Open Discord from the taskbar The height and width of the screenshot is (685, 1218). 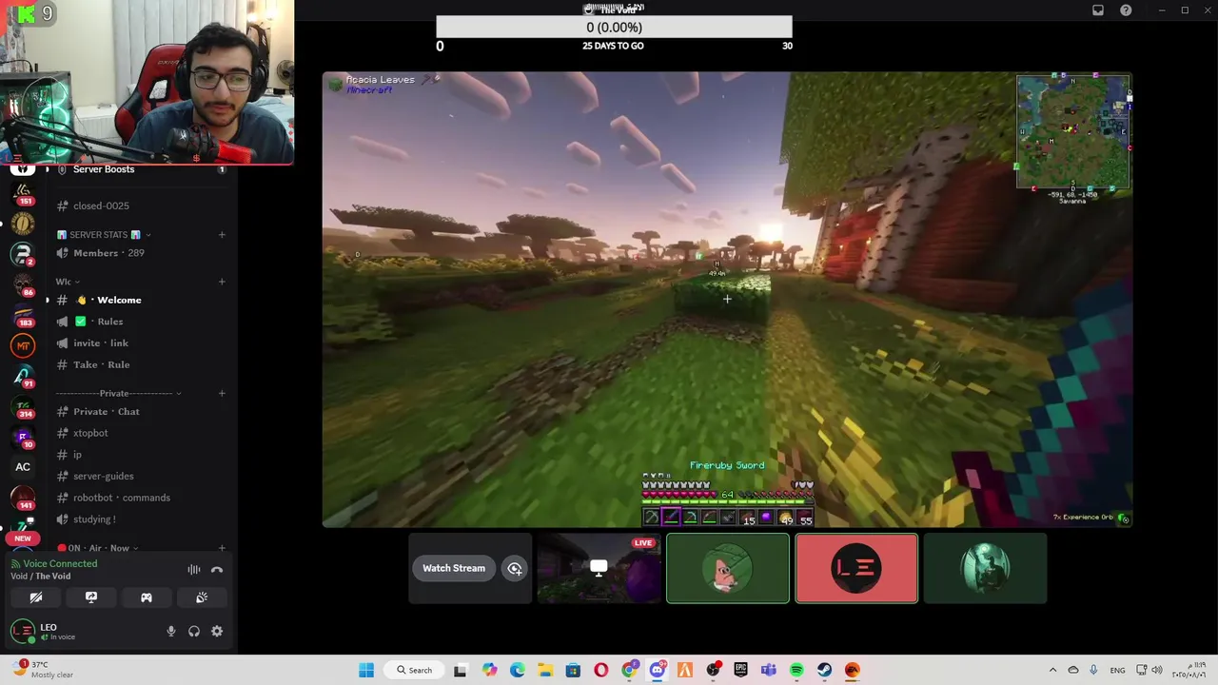(657, 671)
